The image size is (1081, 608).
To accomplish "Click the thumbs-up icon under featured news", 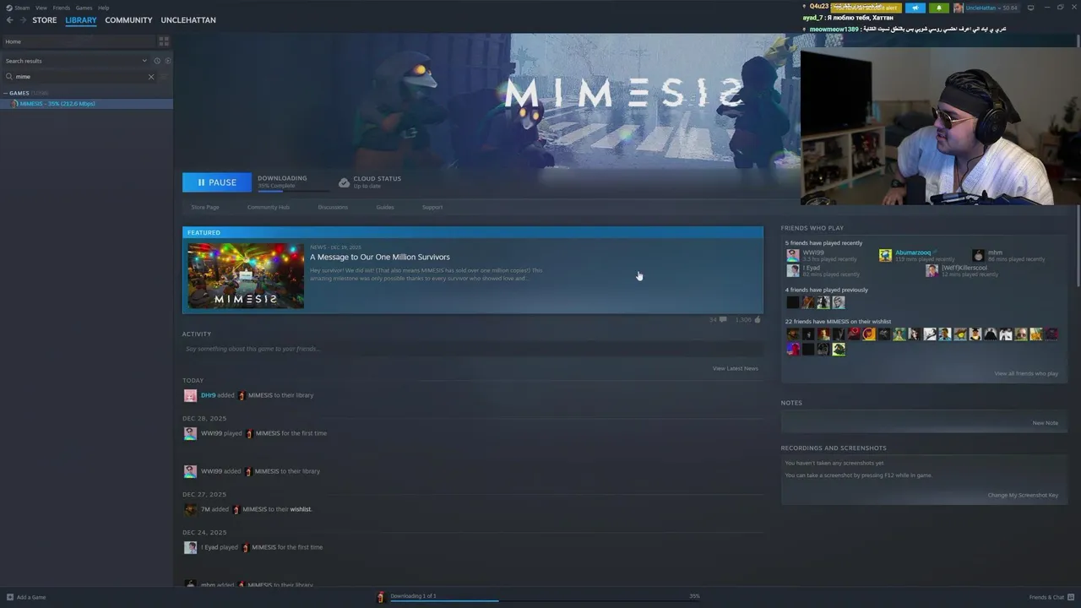I will pos(757,320).
